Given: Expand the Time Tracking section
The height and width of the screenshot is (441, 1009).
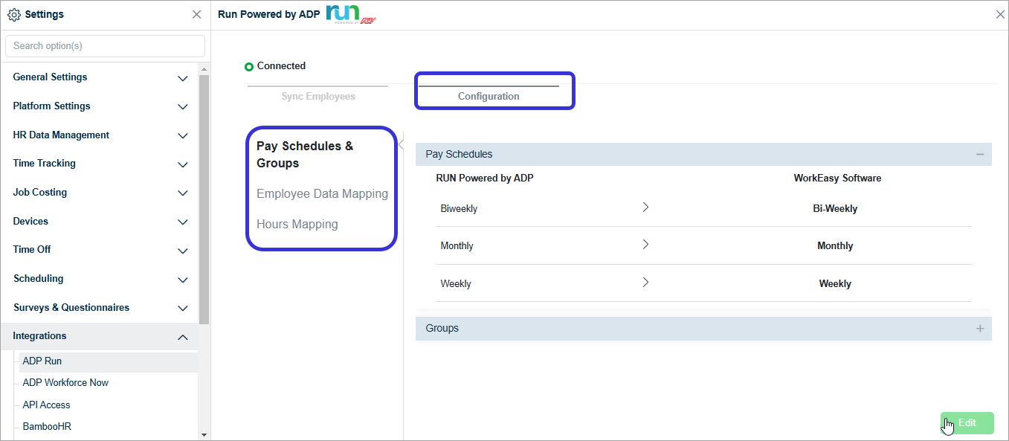Looking at the screenshot, I should [182, 164].
